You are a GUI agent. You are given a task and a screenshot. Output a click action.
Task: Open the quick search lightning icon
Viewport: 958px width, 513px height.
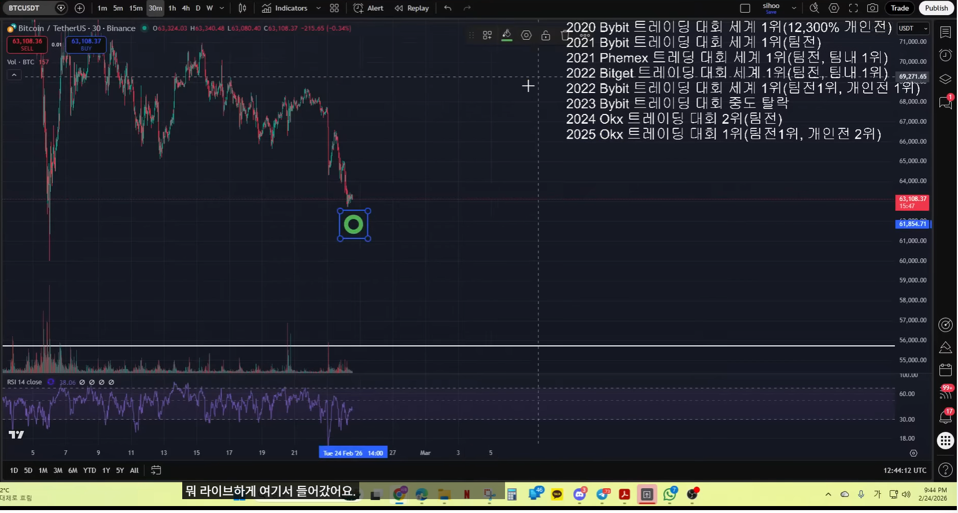click(815, 8)
